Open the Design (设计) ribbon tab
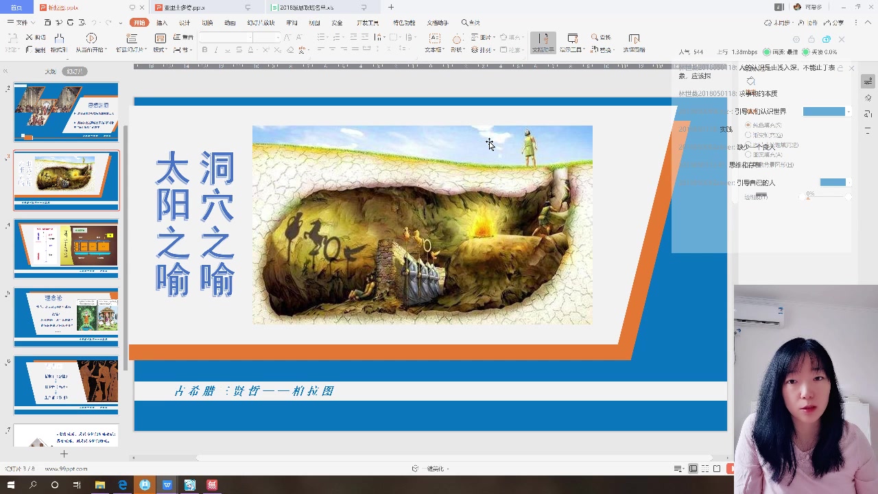The width and height of the screenshot is (878, 494). [x=185, y=23]
